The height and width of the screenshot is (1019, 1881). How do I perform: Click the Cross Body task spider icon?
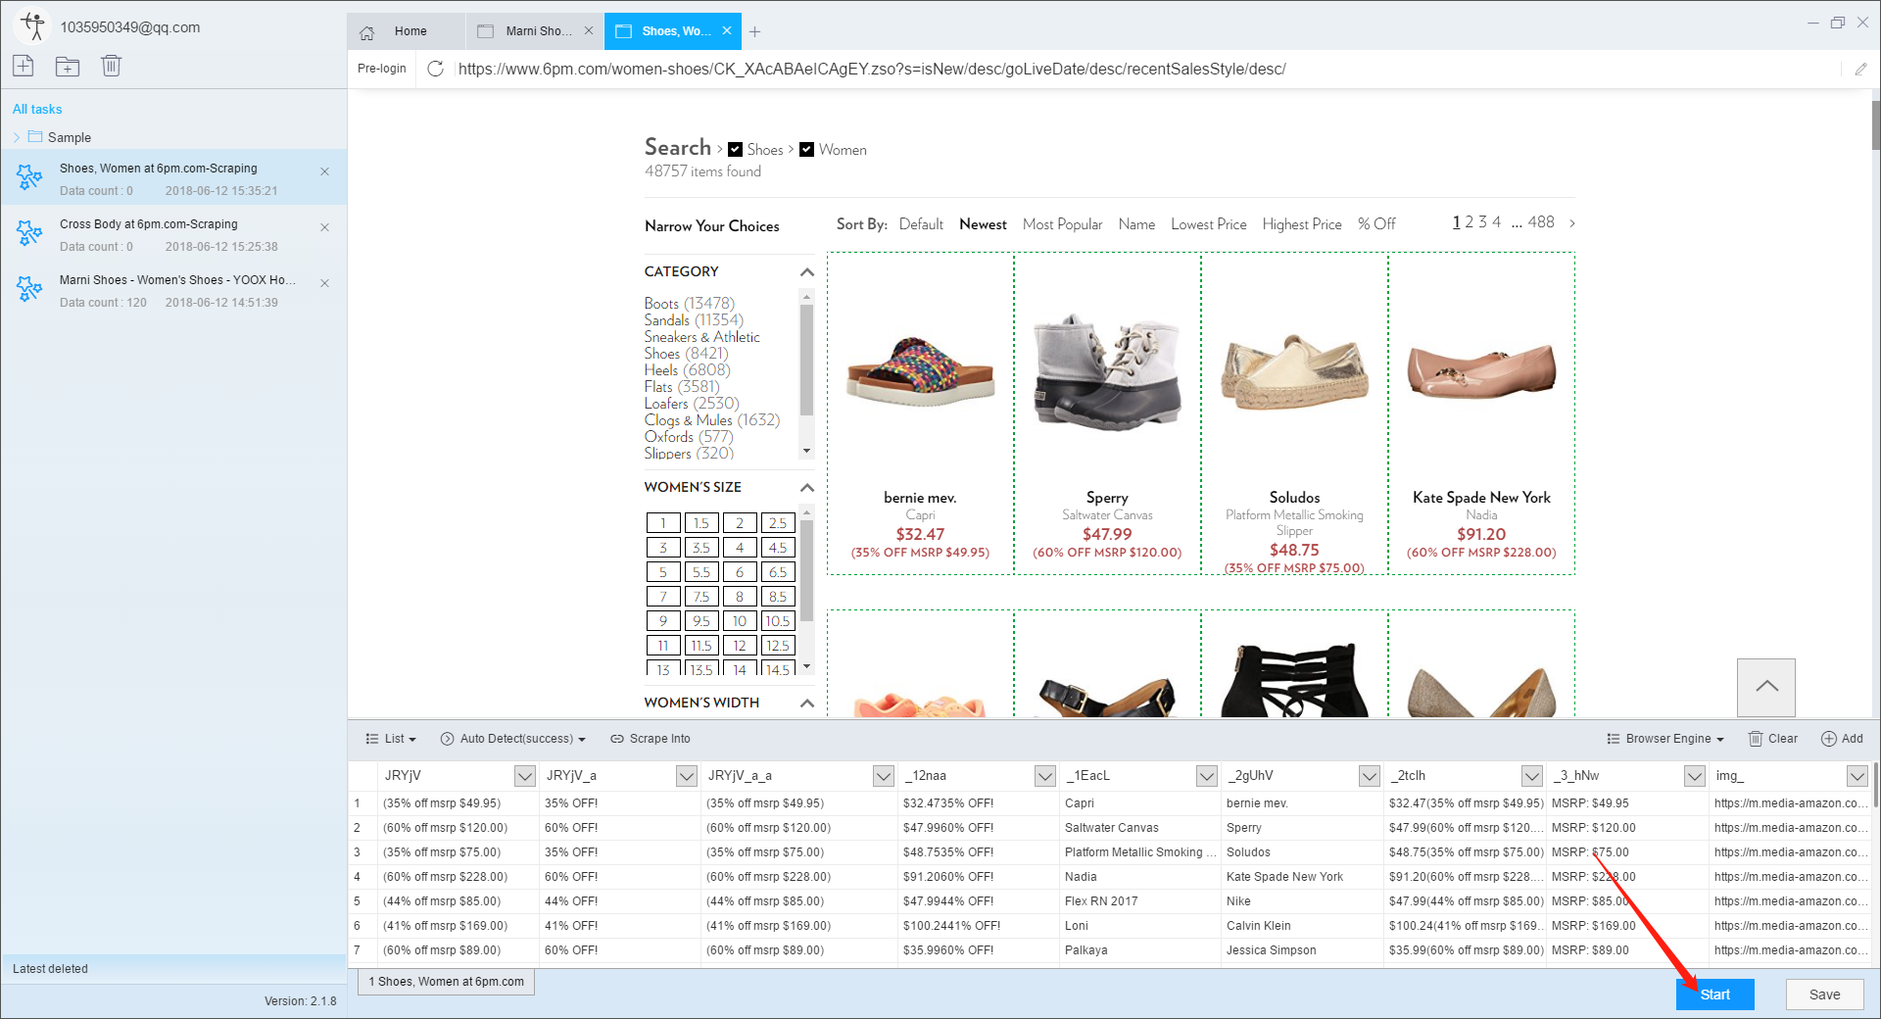(x=29, y=233)
